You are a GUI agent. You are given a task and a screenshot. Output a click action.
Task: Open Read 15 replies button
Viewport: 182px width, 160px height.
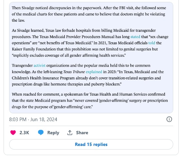pos(91,144)
